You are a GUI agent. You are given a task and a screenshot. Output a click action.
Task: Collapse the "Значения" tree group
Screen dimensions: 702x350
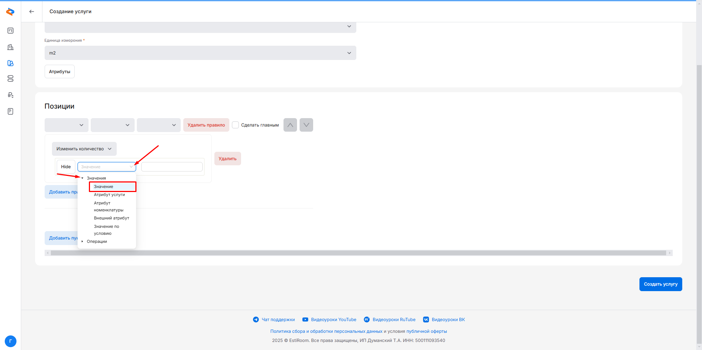click(x=82, y=178)
